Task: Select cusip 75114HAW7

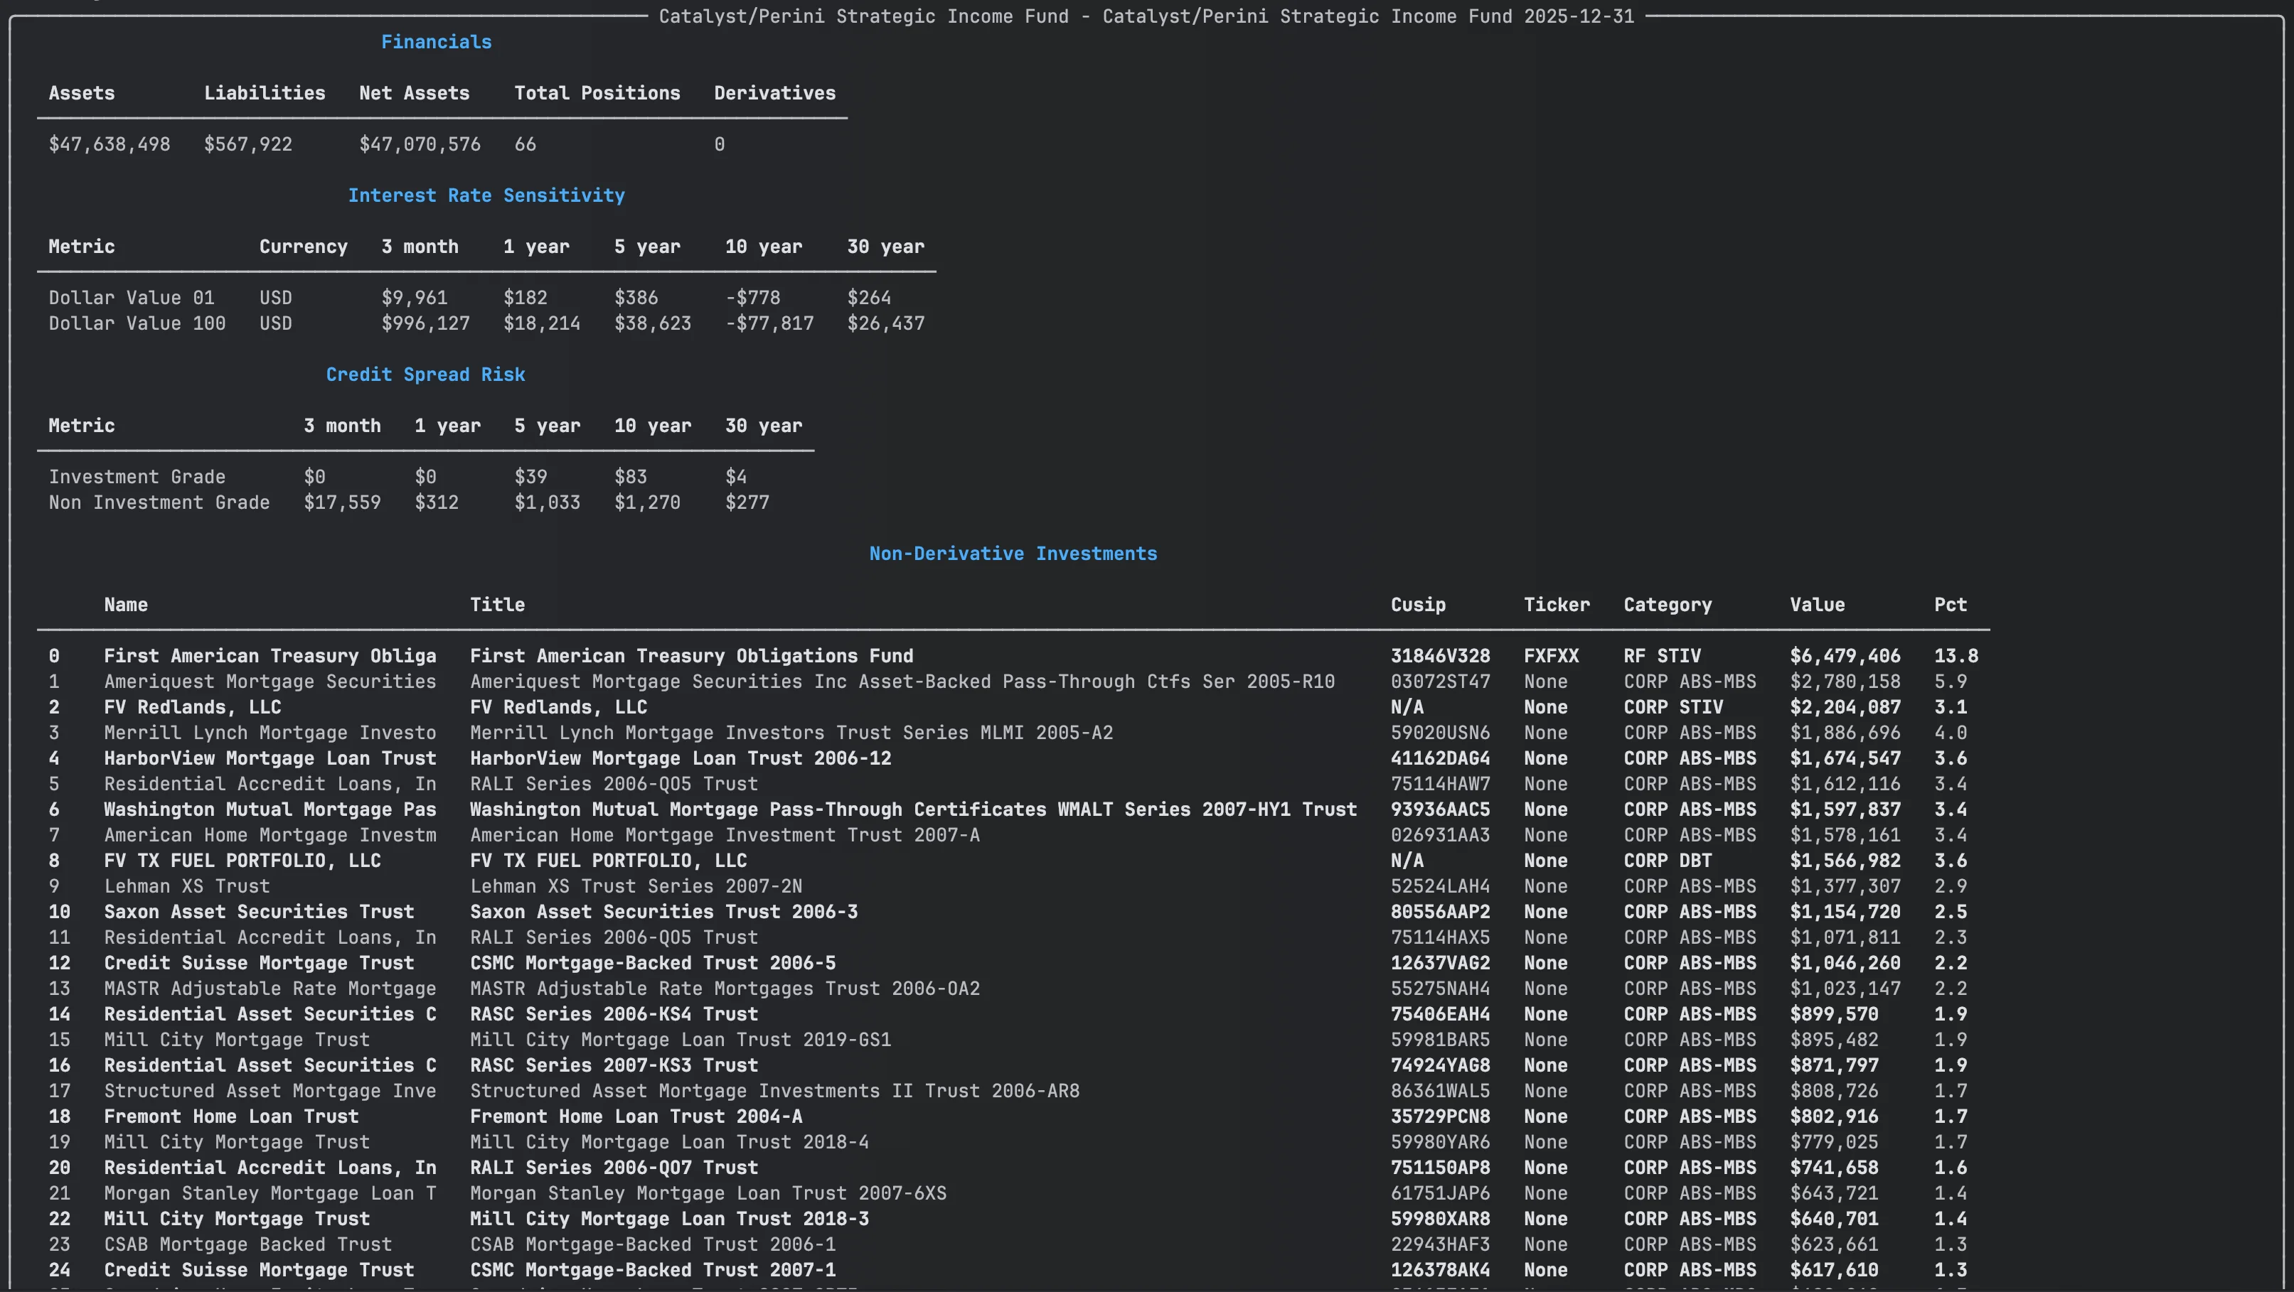Action: [1441, 784]
